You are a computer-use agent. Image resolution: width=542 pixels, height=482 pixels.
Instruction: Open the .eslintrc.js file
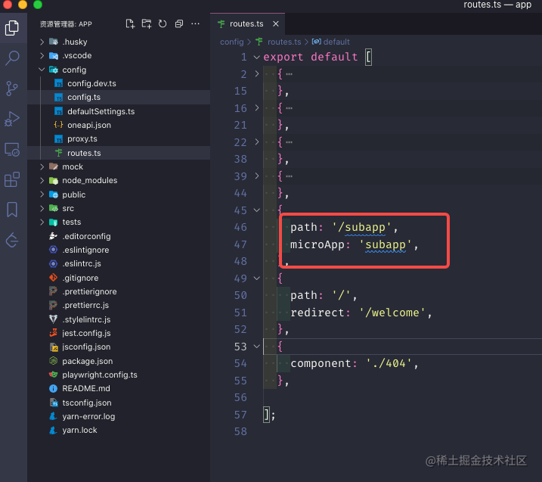119,263
